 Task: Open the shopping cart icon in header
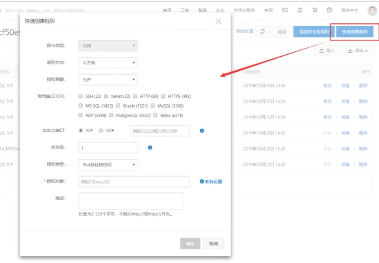[315, 10]
